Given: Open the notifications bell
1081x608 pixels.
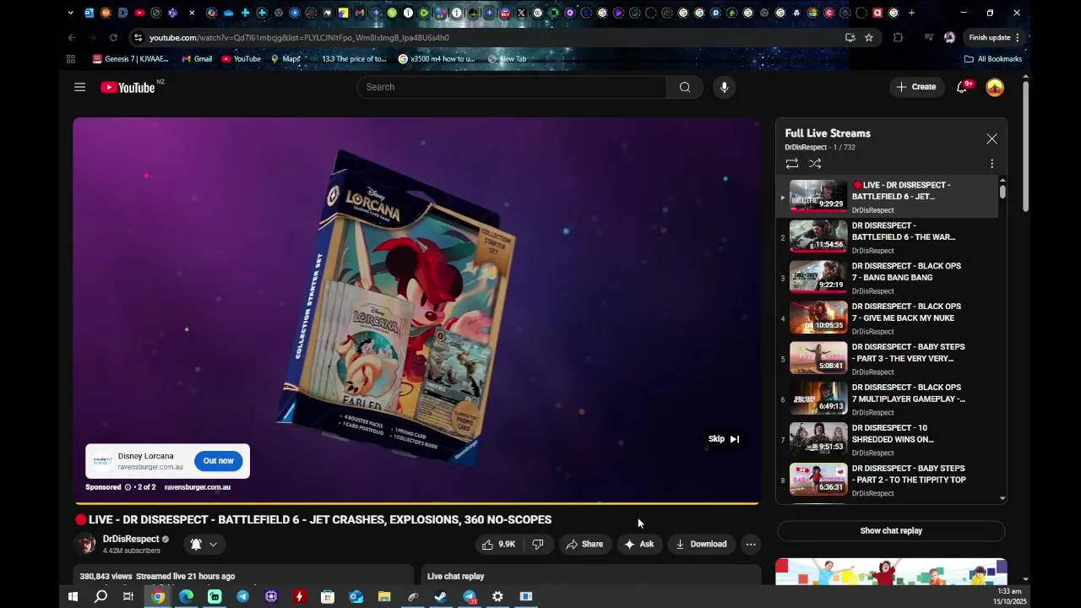Looking at the screenshot, I should 961,87.
